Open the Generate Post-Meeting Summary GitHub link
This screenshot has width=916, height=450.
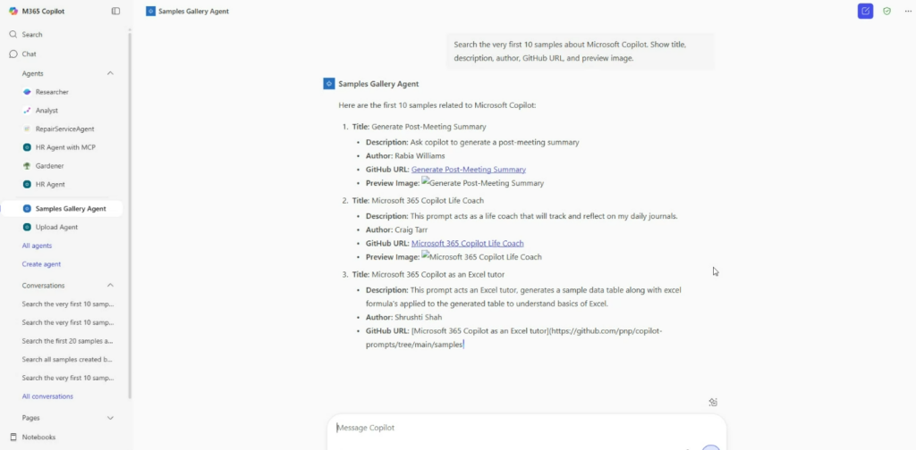click(469, 170)
